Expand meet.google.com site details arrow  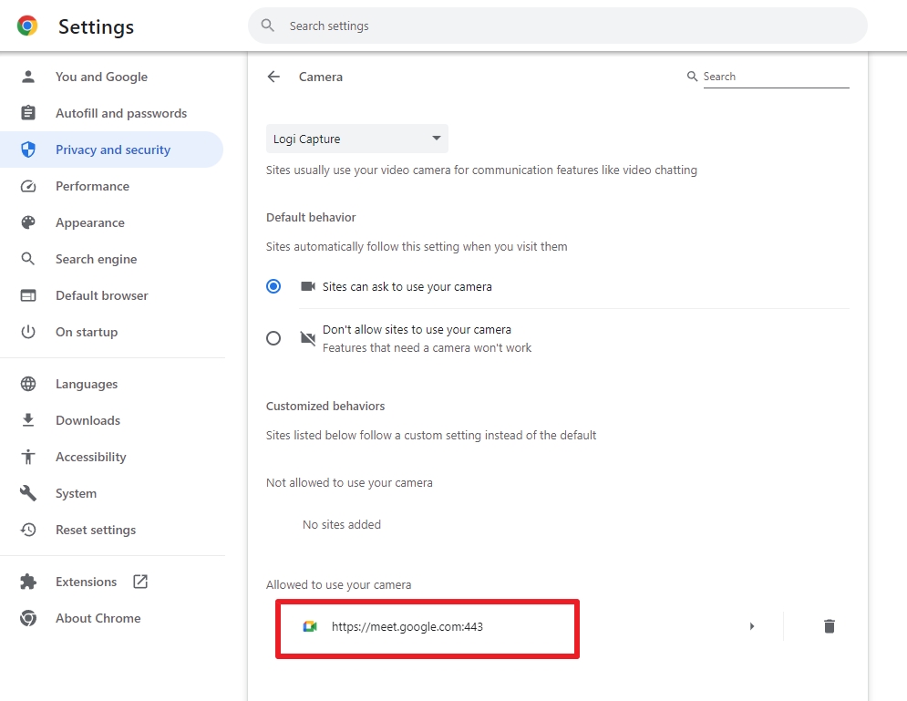coord(751,626)
